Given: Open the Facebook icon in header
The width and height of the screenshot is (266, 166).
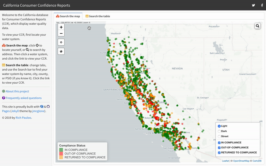Looking at the screenshot, I should click(x=262, y=5).
